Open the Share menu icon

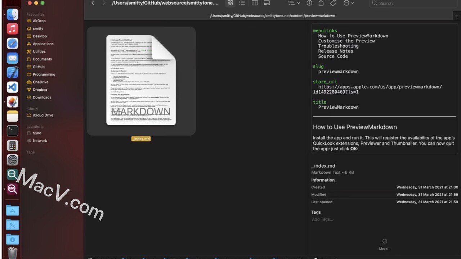point(321,3)
